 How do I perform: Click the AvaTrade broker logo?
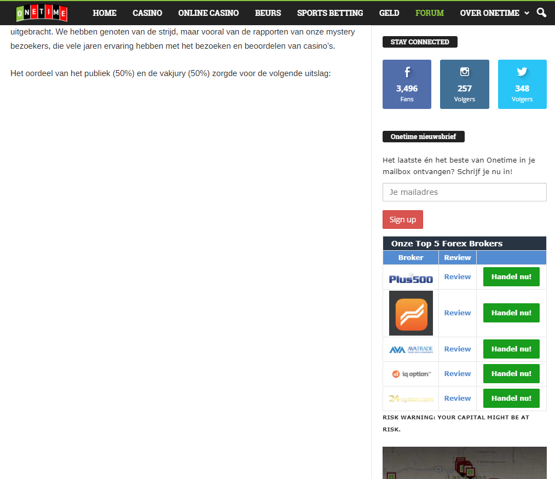point(411,349)
